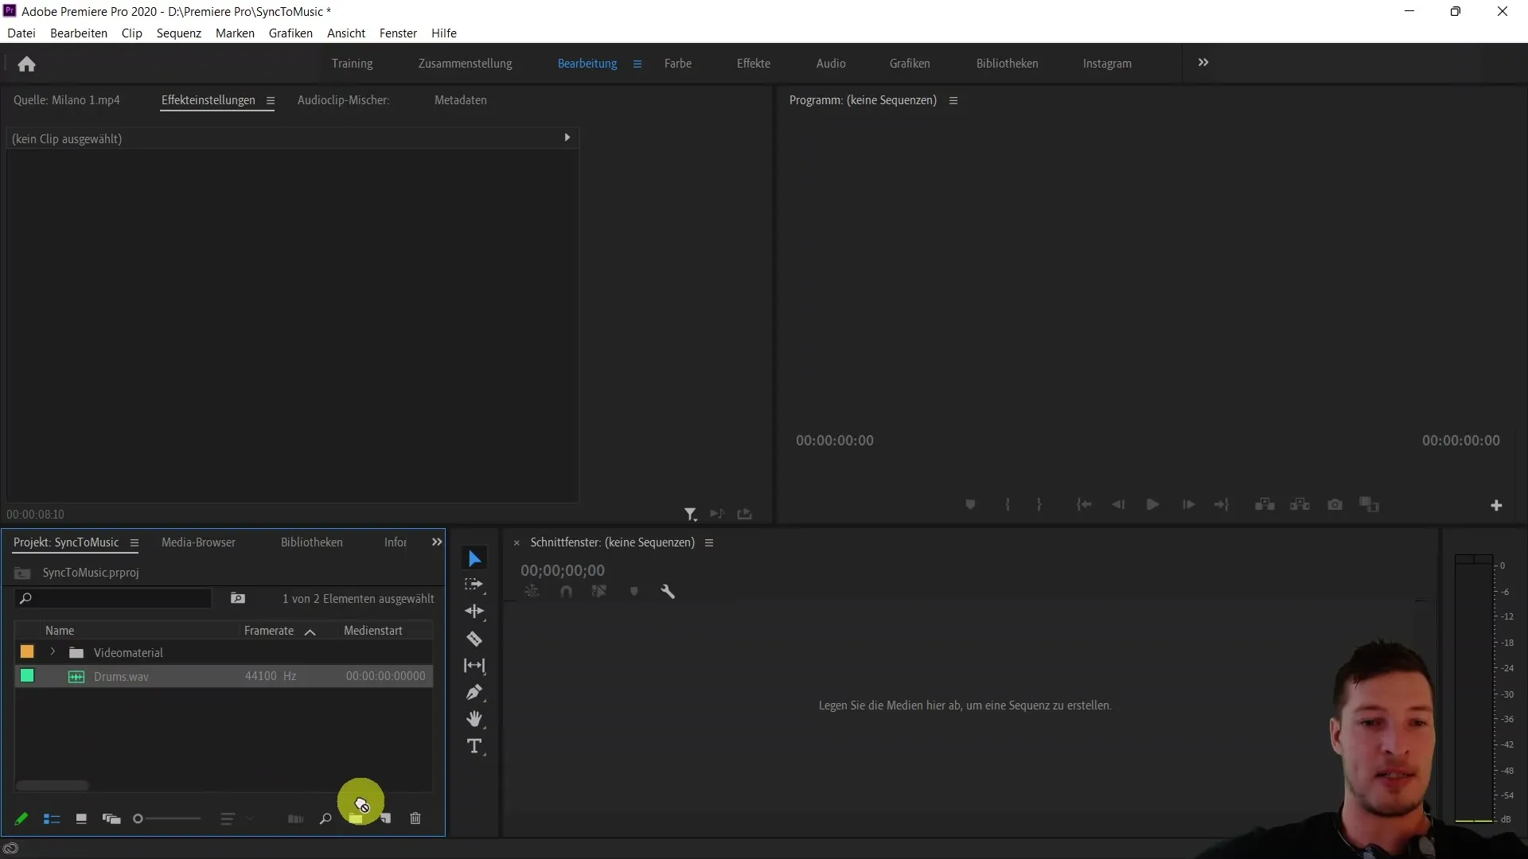Click the Project panel horizontal scrollbar

53,786
